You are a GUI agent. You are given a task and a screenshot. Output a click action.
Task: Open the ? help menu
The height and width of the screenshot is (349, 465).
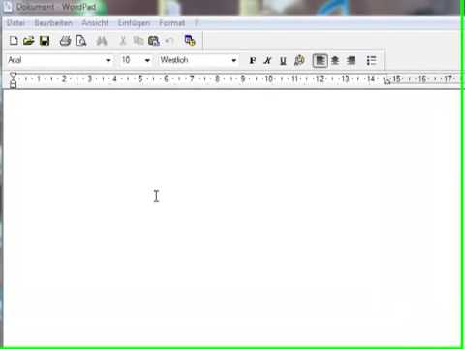[x=196, y=23]
